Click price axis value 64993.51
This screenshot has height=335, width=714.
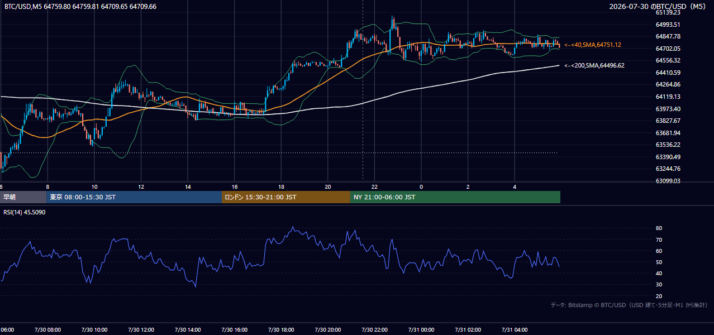click(668, 25)
